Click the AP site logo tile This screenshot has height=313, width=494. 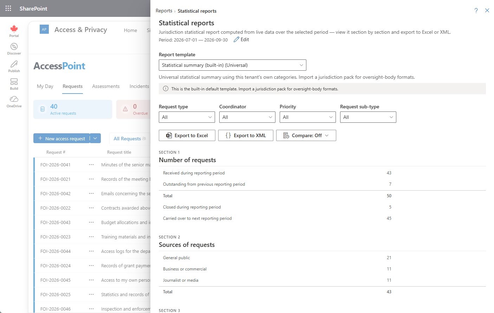click(x=44, y=30)
